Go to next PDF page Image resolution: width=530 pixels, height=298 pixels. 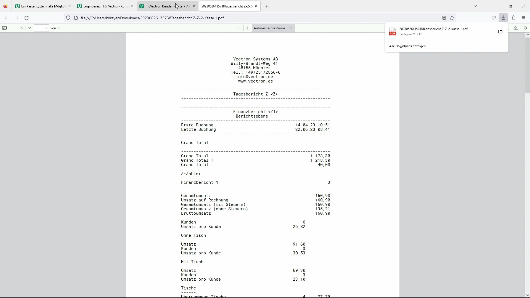(x=29, y=28)
